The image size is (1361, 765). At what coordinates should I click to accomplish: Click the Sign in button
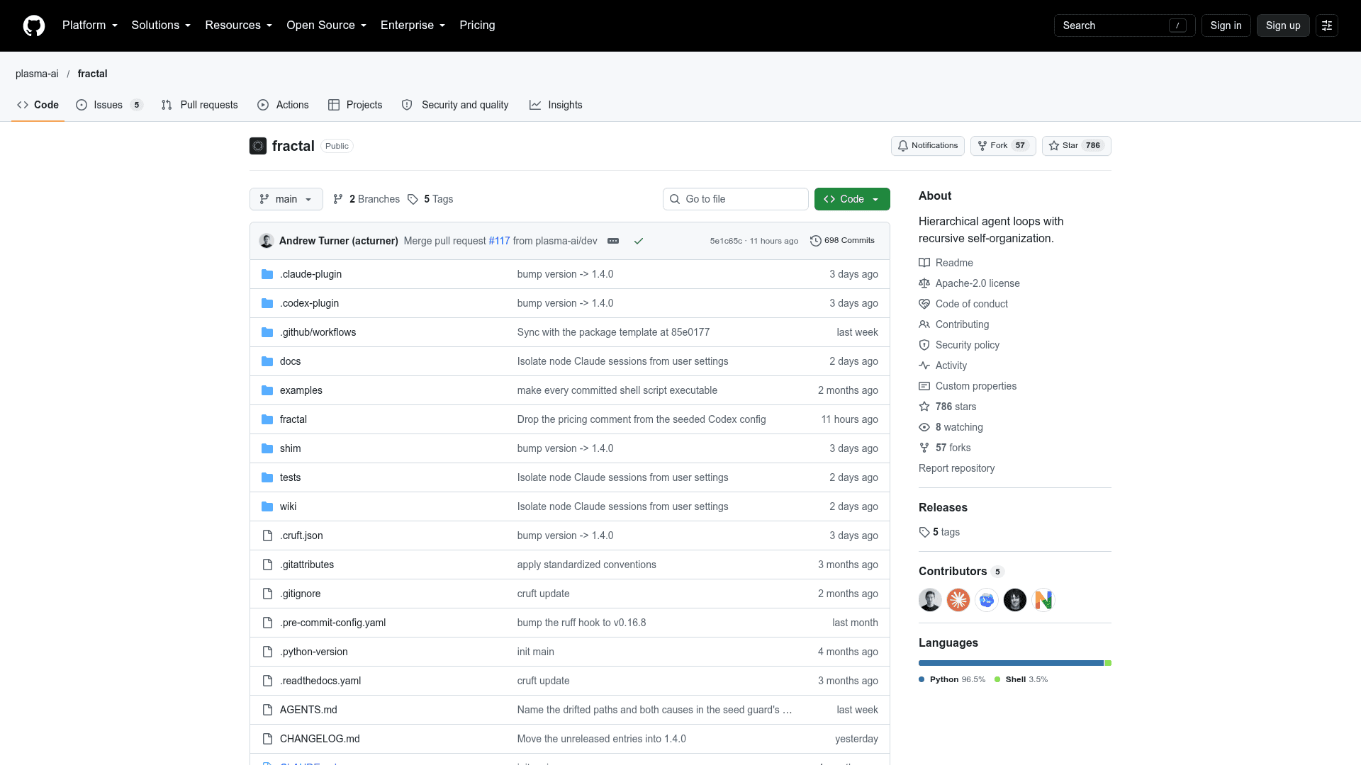[x=1226, y=25]
